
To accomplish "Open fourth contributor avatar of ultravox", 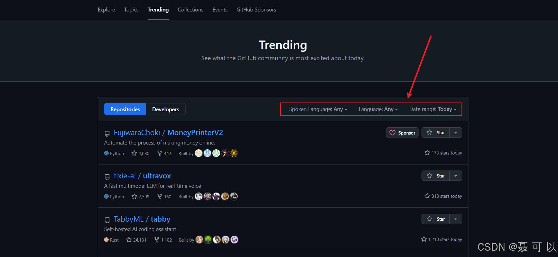I will (x=225, y=197).
